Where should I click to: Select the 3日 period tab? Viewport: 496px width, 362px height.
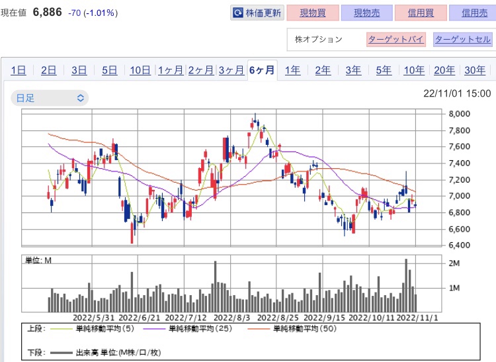coord(79,70)
